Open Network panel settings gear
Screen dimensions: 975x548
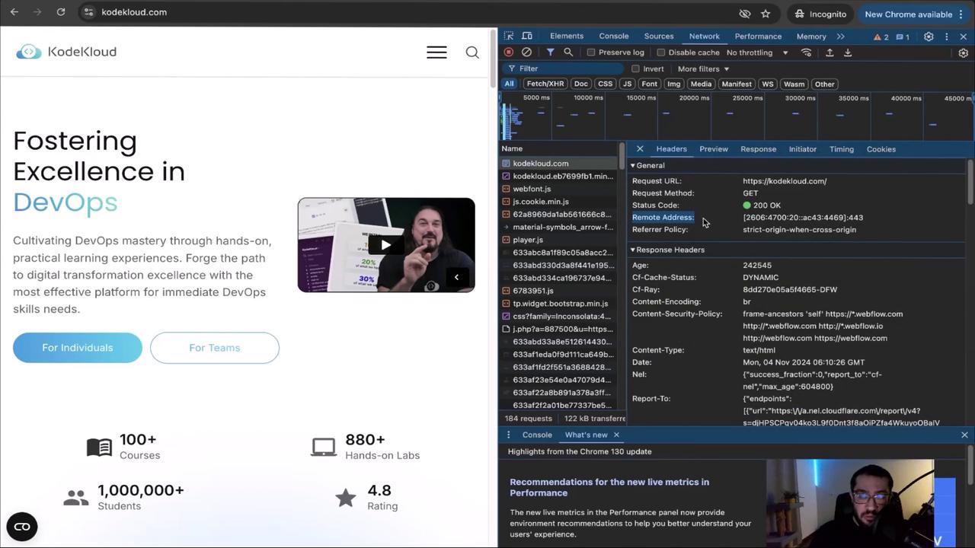click(x=964, y=53)
